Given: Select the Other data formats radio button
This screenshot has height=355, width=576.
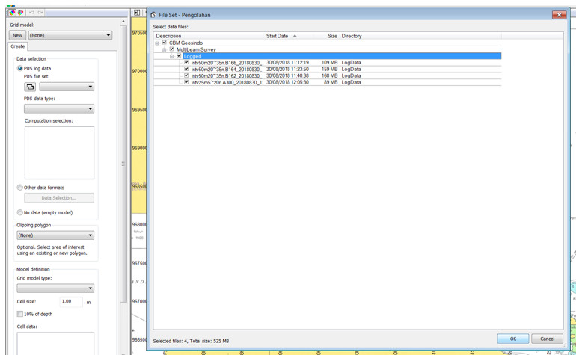Looking at the screenshot, I should click(20, 188).
